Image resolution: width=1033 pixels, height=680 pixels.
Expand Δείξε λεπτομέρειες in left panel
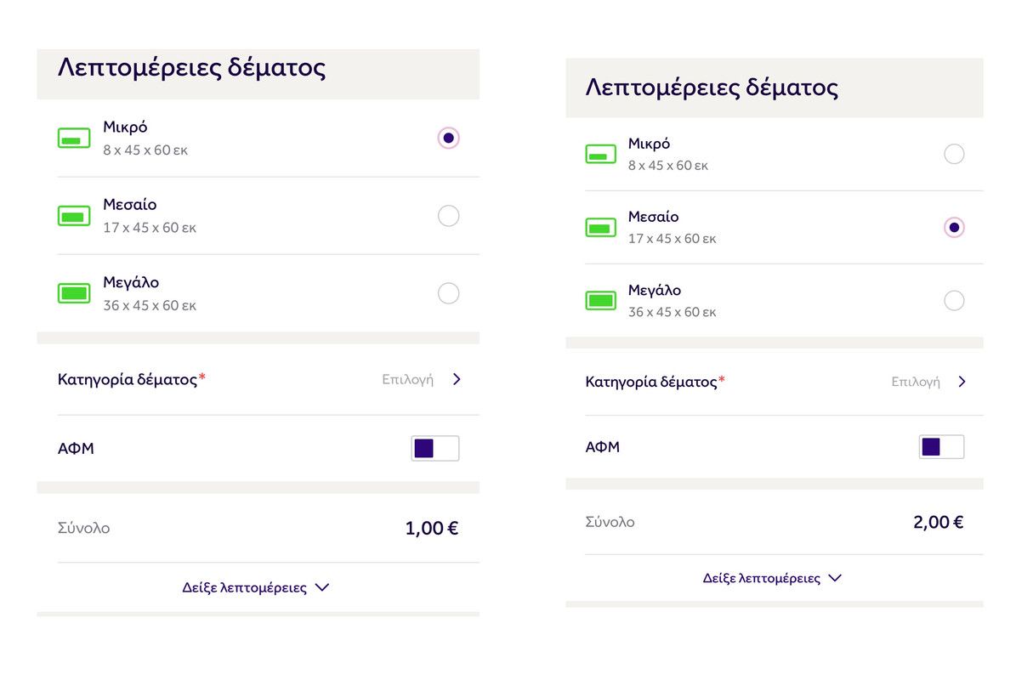(256, 587)
